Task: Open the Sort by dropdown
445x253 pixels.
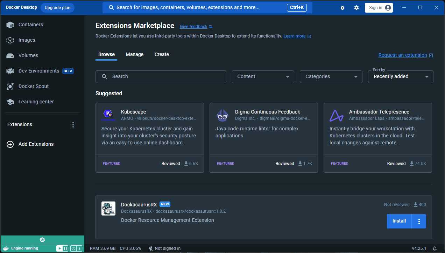Action: click(x=401, y=77)
